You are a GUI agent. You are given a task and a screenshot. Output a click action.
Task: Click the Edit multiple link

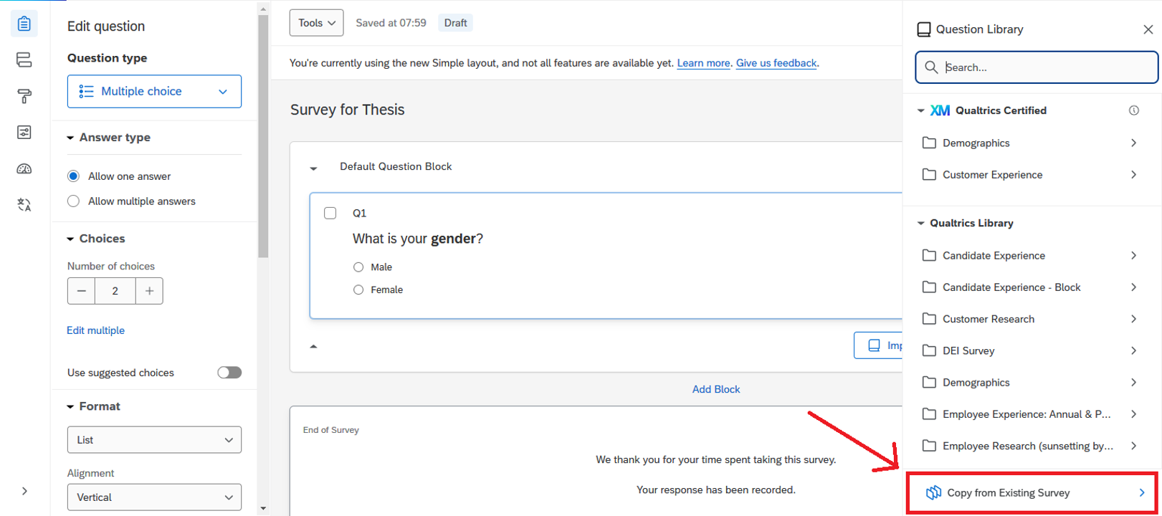pyautogui.click(x=95, y=330)
